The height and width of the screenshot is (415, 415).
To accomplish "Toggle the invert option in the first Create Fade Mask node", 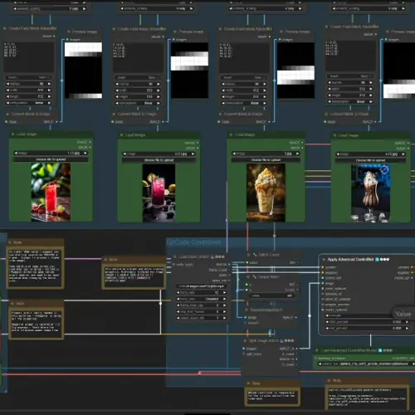I will pos(28,77).
